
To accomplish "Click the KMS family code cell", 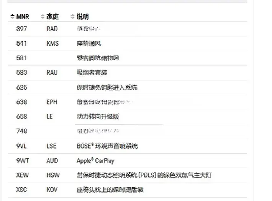I will [52, 43].
